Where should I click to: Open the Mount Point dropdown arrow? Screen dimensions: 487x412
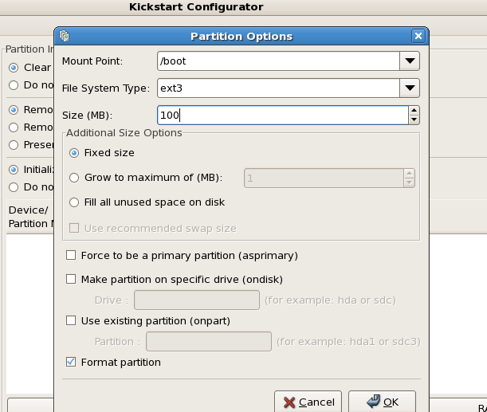click(x=410, y=61)
